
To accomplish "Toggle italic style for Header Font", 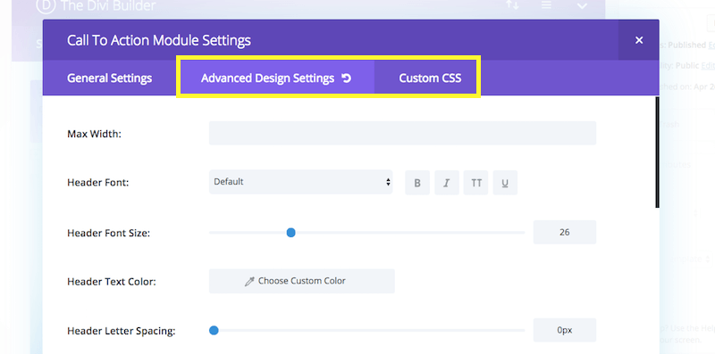I will click(446, 183).
